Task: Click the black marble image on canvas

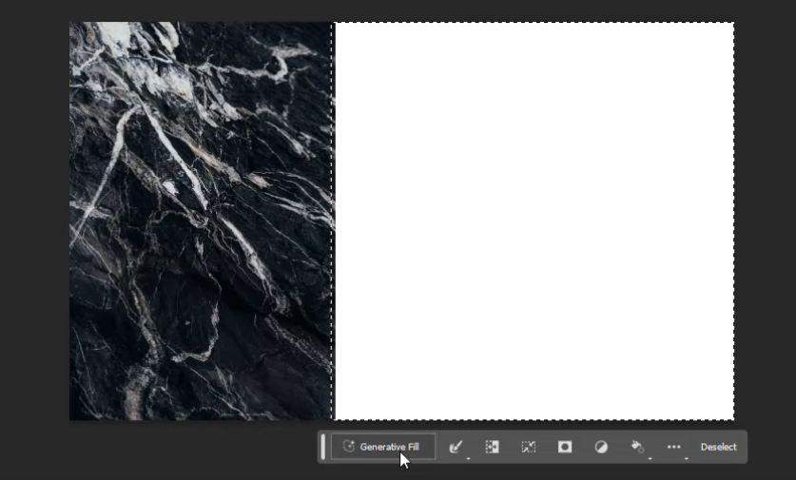Action: pyautogui.click(x=201, y=221)
